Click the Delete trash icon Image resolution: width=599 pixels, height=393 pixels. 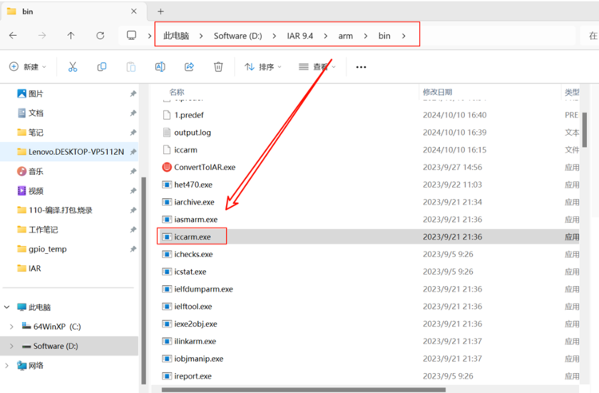(x=218, y=67)
